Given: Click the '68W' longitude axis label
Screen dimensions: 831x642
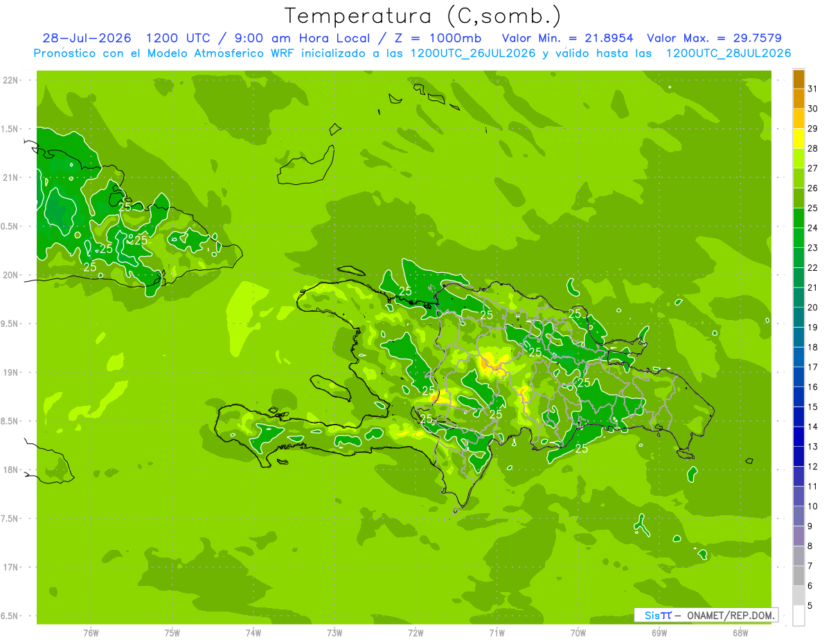Looking at the screenshot, I should click(x=740, y=633).
